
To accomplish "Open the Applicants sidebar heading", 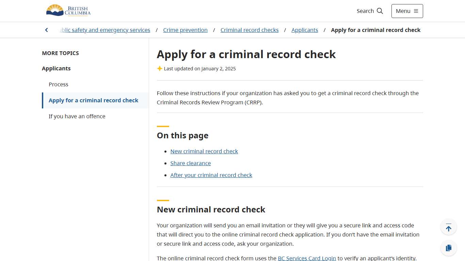I will [56, 68].
